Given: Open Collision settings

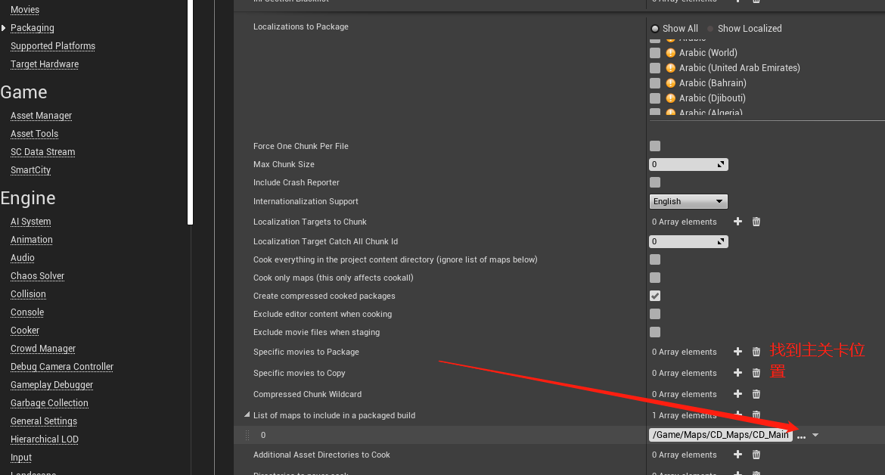Looking at the screenshot, I should 28,294.
